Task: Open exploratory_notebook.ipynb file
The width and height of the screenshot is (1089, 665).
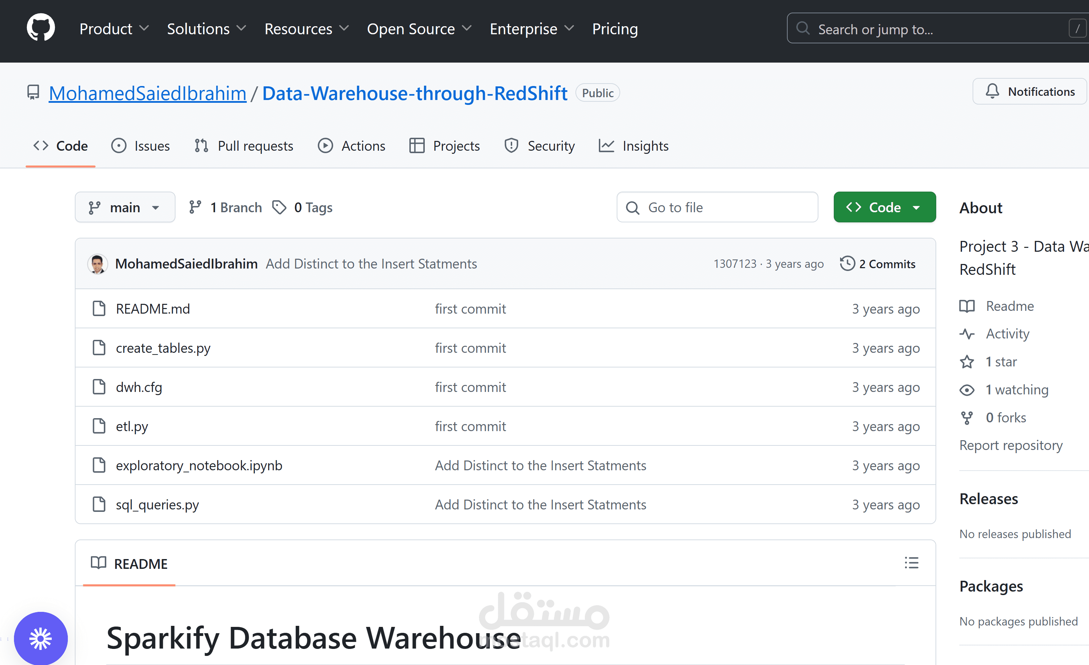Action: click(x=199, y=465)
